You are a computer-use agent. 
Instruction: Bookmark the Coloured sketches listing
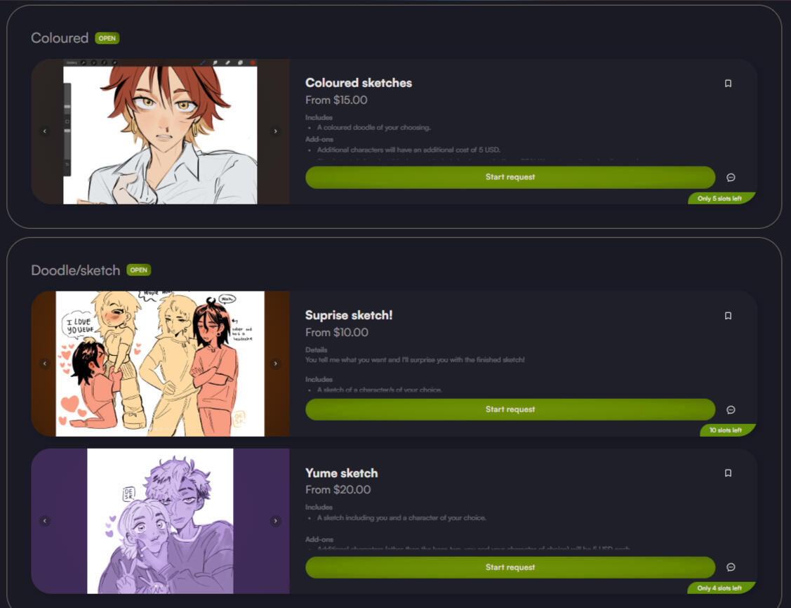coord(727,84)
